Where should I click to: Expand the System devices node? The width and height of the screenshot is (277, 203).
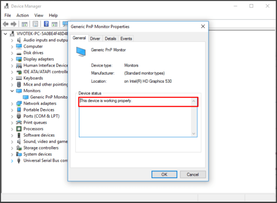click(12, 154)
